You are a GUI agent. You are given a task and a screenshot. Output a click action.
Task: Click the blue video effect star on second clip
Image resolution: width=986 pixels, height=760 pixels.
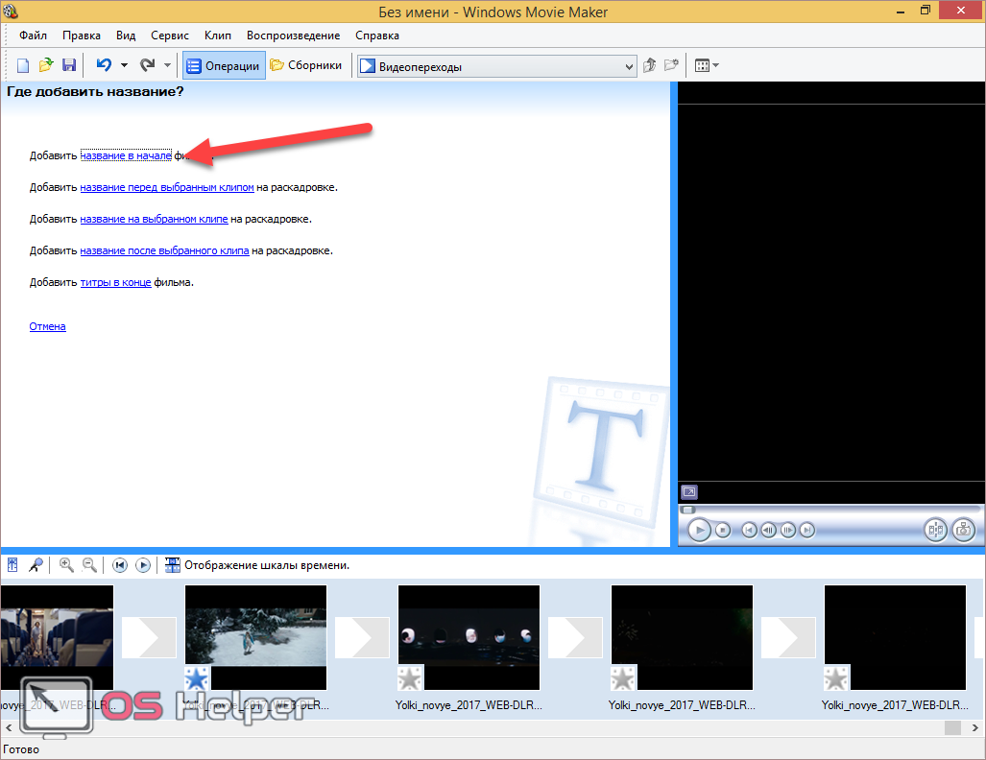pyautogui.click(x=197, y=679)
